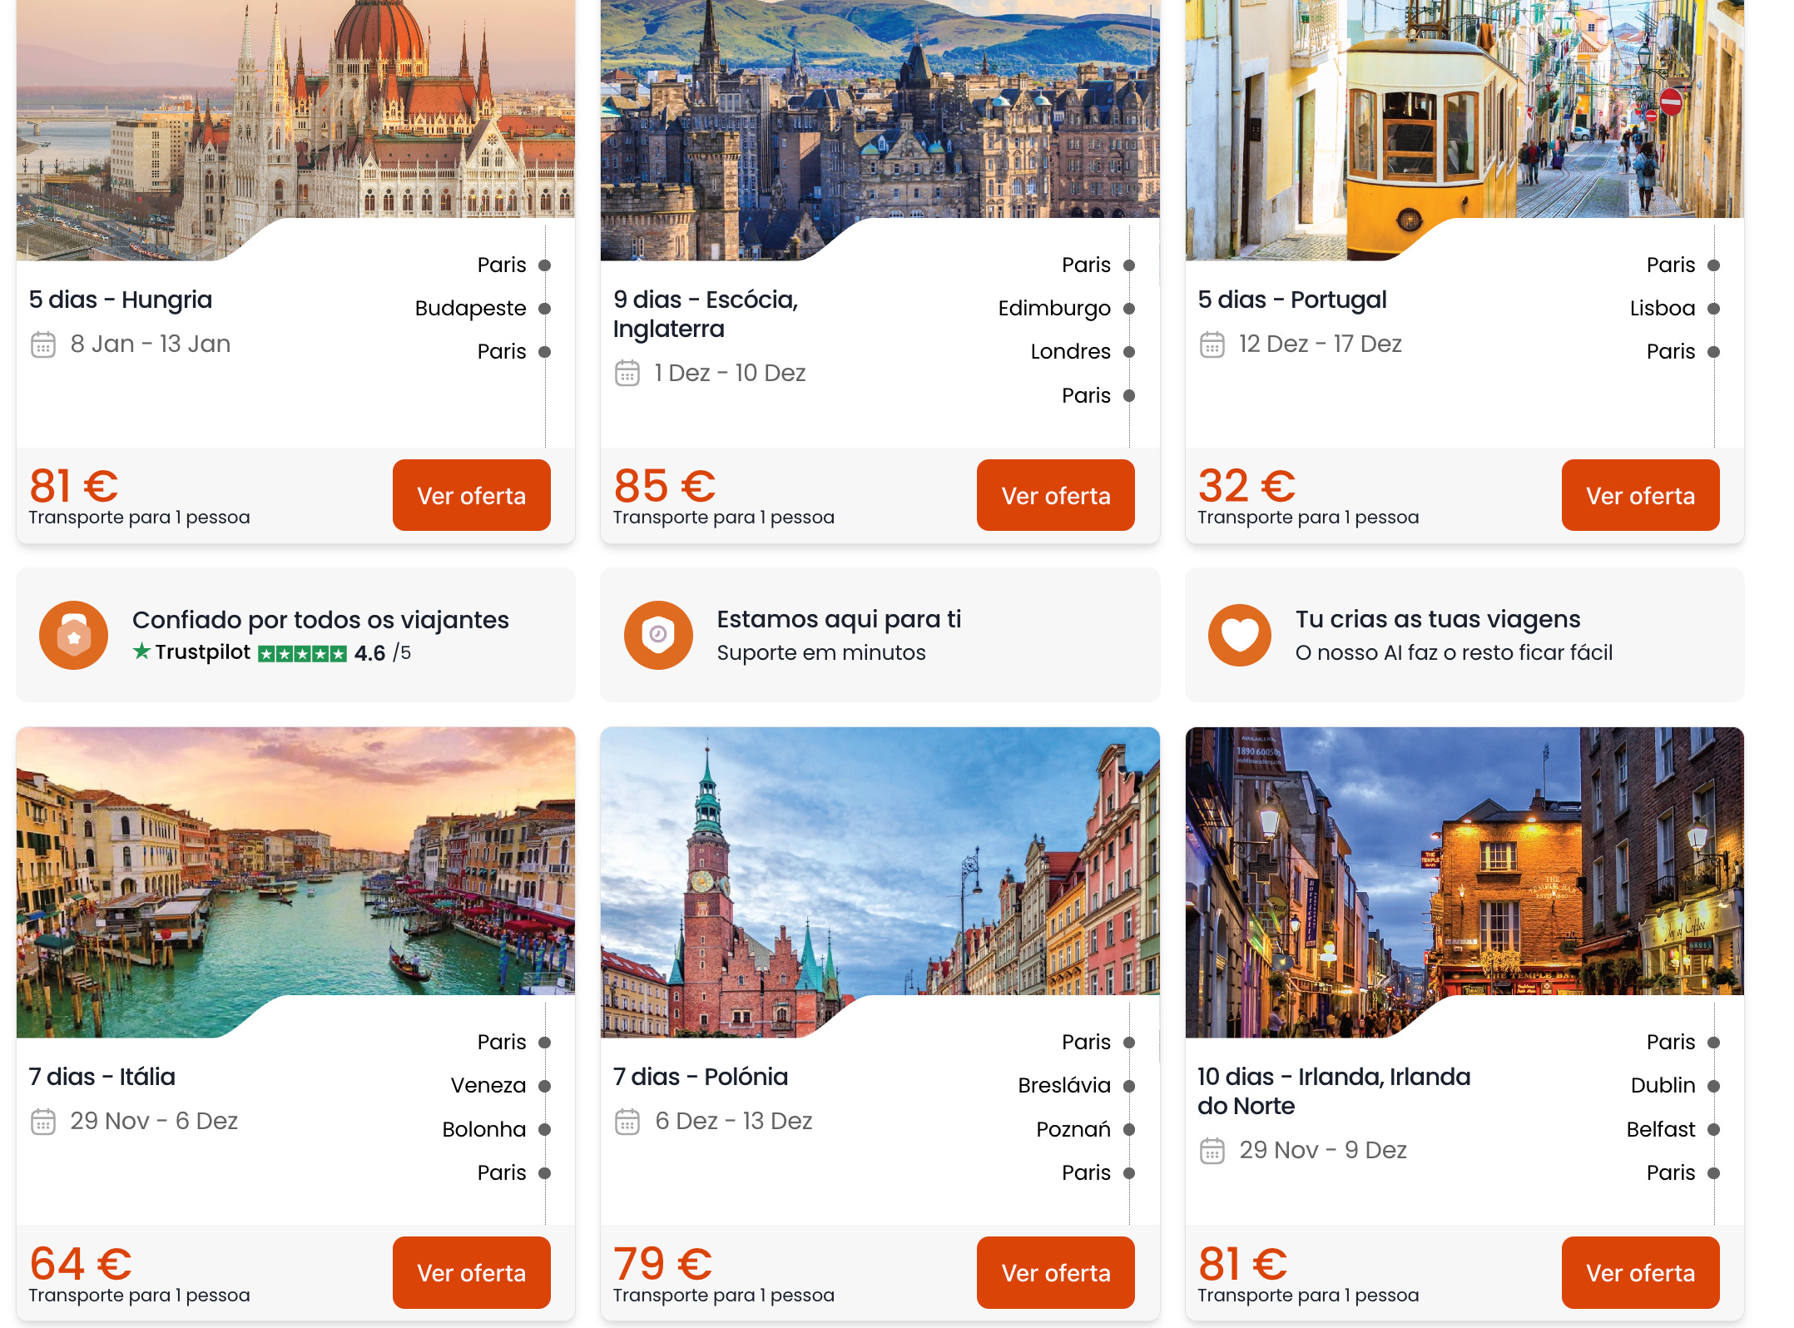Click the 79 € price
This screenshot has width=1794, height=1328.
(x=663, y=1263)
